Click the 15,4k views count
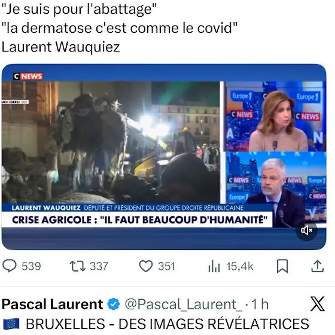The image size is (335, 335). click(x=239, y=266)
